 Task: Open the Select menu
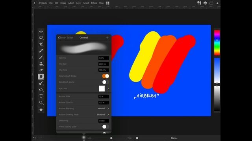[x=86, y=3]
